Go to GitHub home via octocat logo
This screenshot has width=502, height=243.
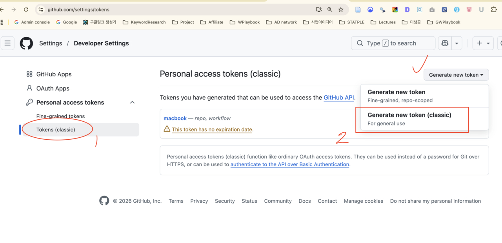[26, 43]
